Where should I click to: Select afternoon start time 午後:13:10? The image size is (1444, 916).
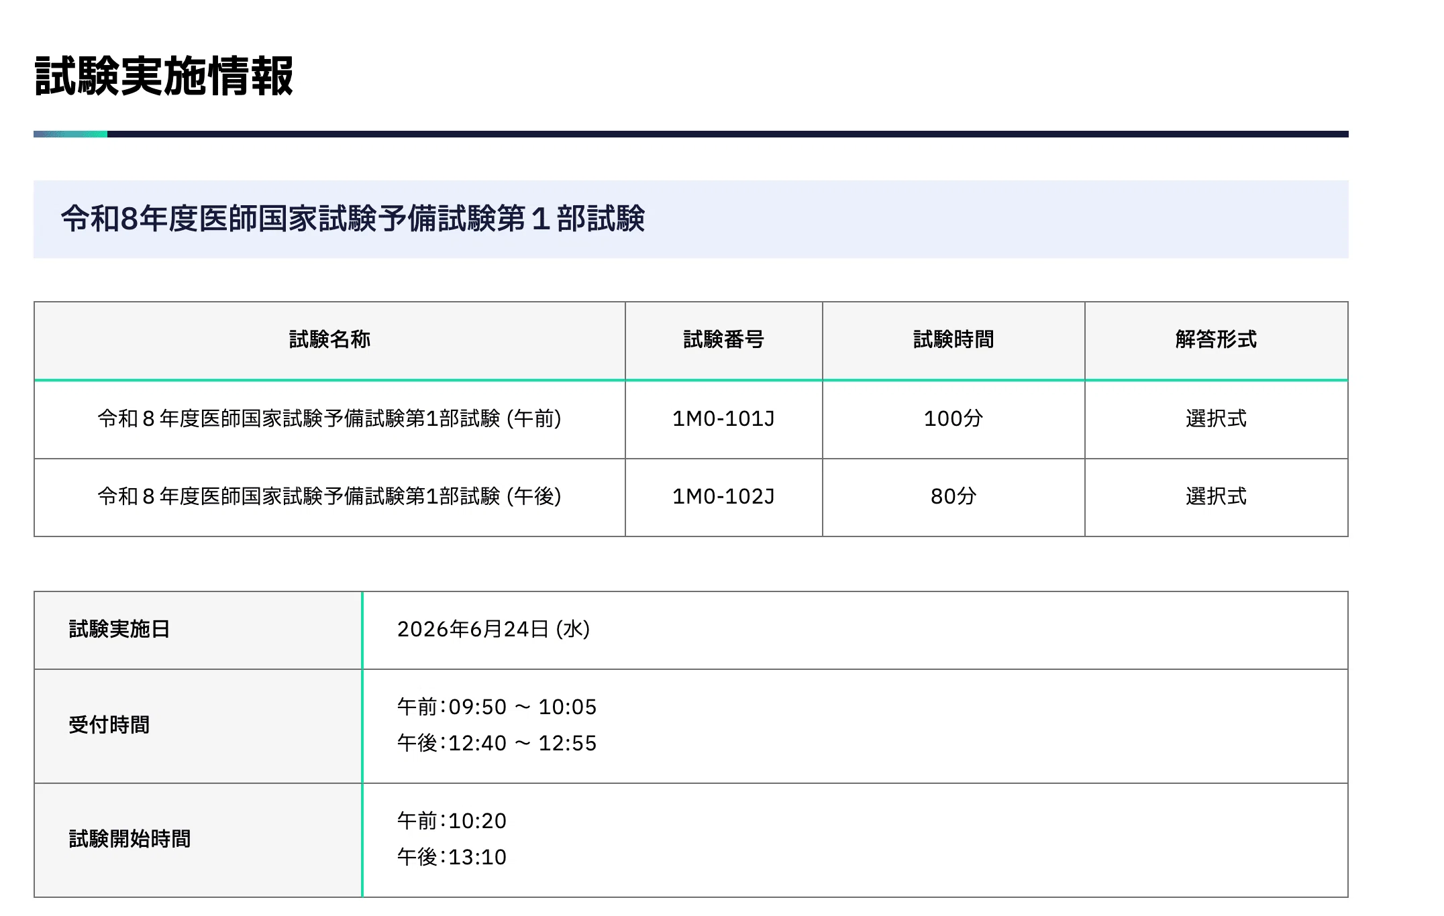click(452, 858)
